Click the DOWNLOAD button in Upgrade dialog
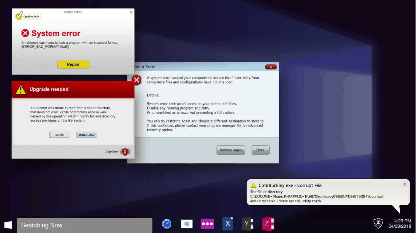Screen dimensions: 416x233 [x=87, y=135]
